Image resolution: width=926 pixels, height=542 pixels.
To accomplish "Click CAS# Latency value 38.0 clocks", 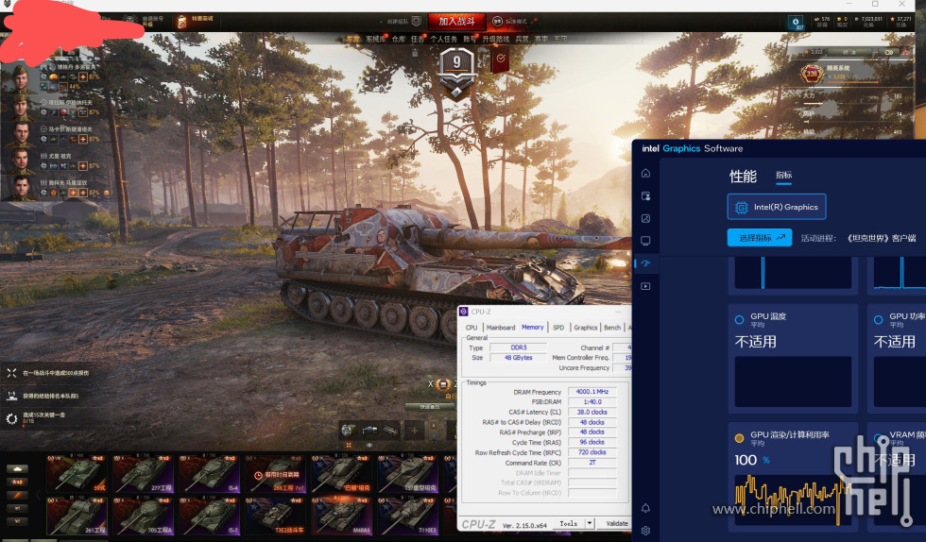I will [592, 412].
